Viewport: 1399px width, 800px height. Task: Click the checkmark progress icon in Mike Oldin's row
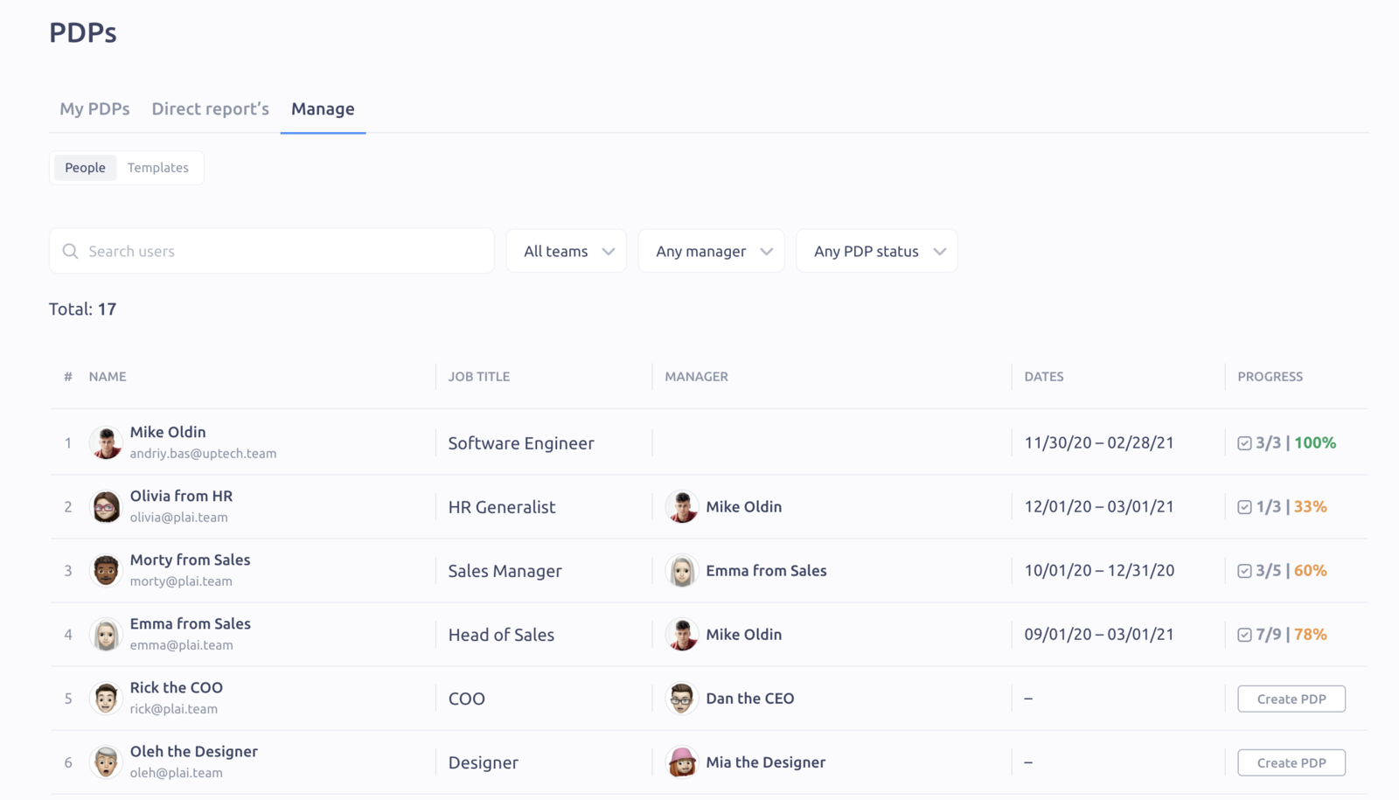[1244, 442]
